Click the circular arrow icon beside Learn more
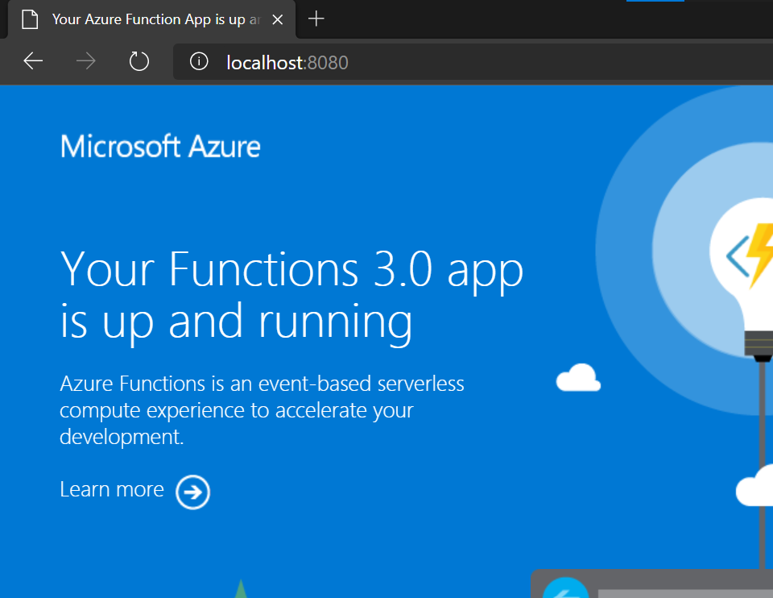This screenshot has height=598, width=773. point(192,492)
